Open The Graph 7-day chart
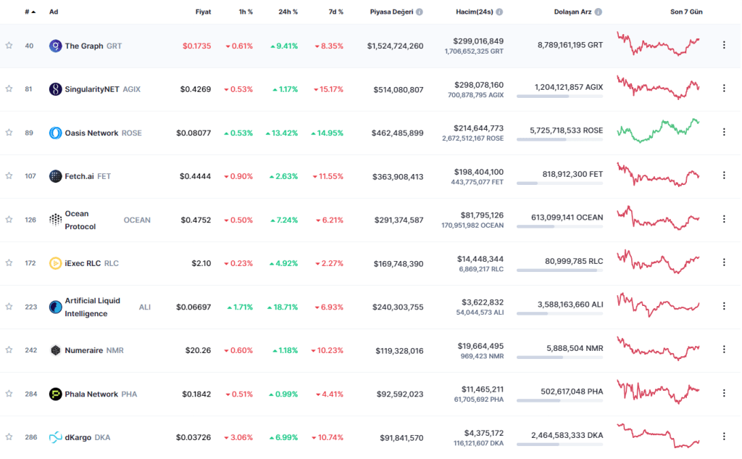Viewport: 742px width, 459px height. (x=658, y=44)
